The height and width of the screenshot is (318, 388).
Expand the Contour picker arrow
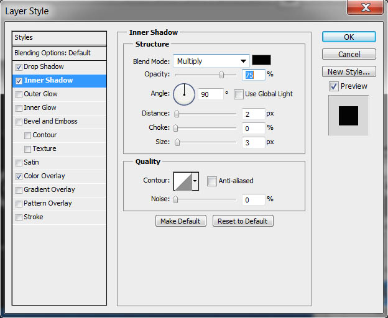point(195,181)
